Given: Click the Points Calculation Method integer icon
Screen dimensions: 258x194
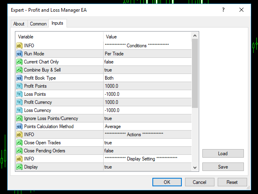Looking at the screenshot, I should click(19, 127).
